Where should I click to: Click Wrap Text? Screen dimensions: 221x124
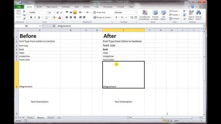click(x=99, y=12)
